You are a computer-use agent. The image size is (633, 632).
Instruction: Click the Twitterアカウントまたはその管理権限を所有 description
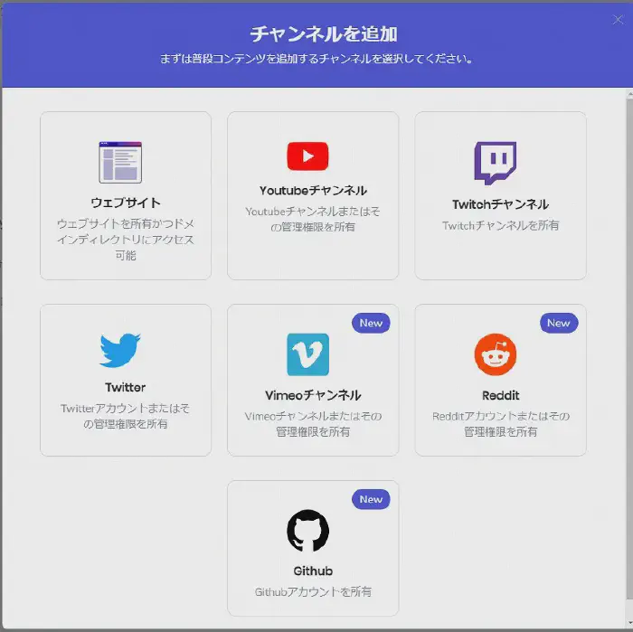tap(125, 416)
